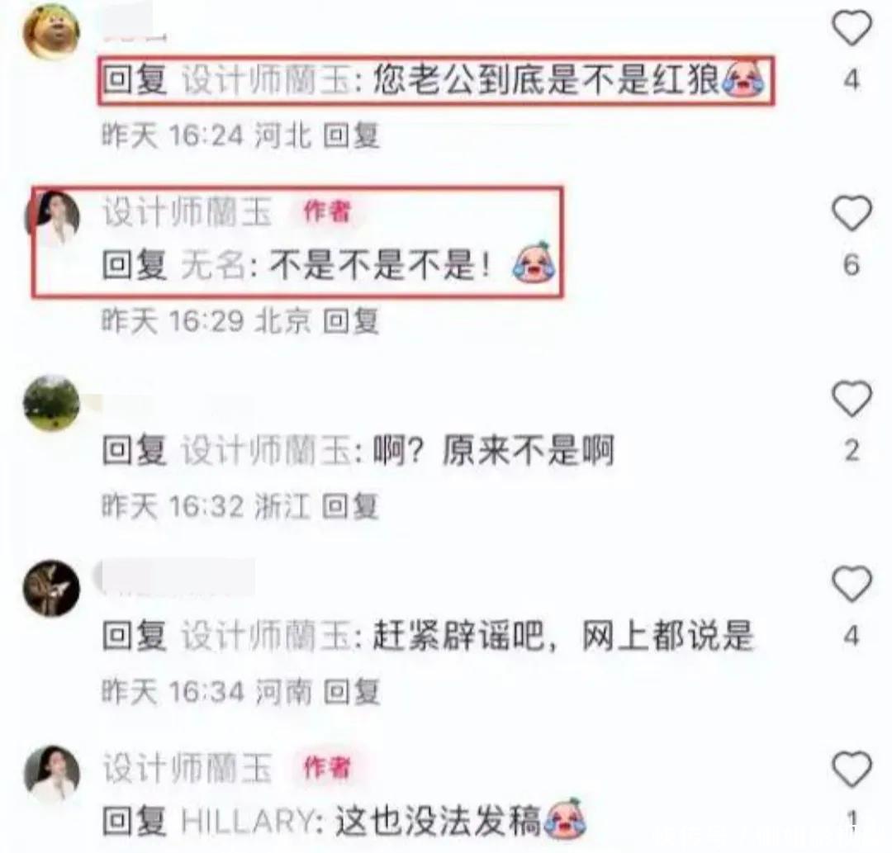The image size is (892, 853).
Task: Tap the 无名 mention in the reply
Action: tap(214, 266)
